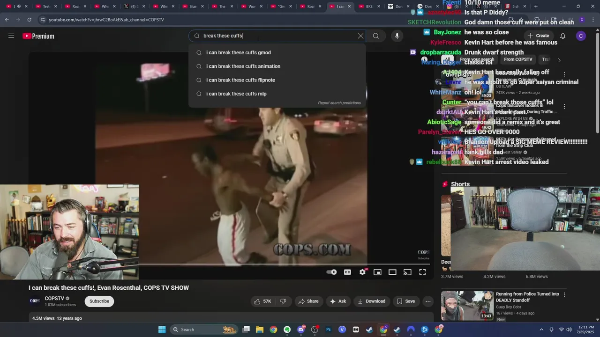Start voice search with microphone
Viewport: 600px width, 337px height.
point(397,36)
